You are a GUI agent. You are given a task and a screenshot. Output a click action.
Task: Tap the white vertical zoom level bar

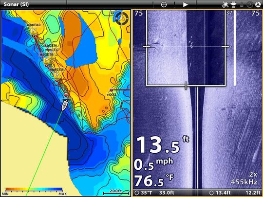(x=235, y=48)
